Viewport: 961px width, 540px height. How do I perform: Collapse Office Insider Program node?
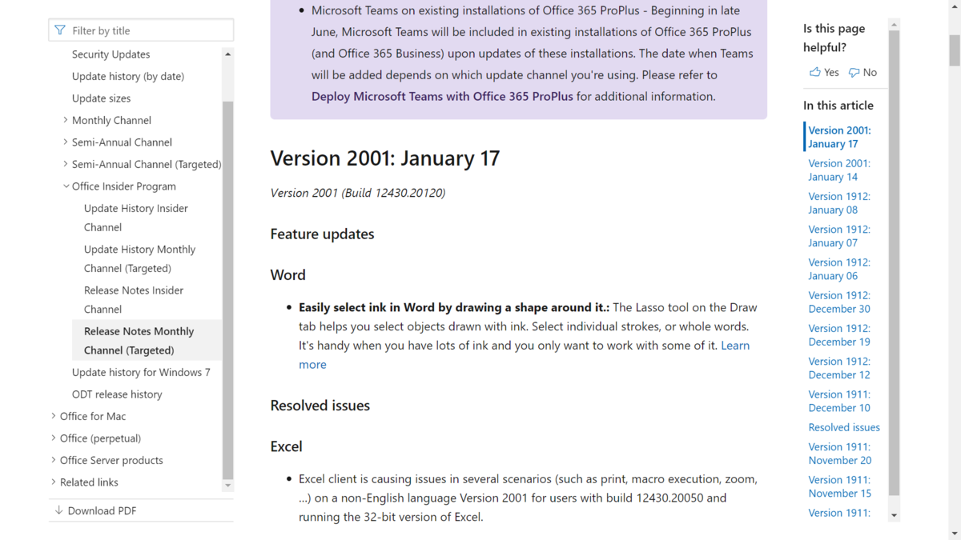click(x=66, y=186)
